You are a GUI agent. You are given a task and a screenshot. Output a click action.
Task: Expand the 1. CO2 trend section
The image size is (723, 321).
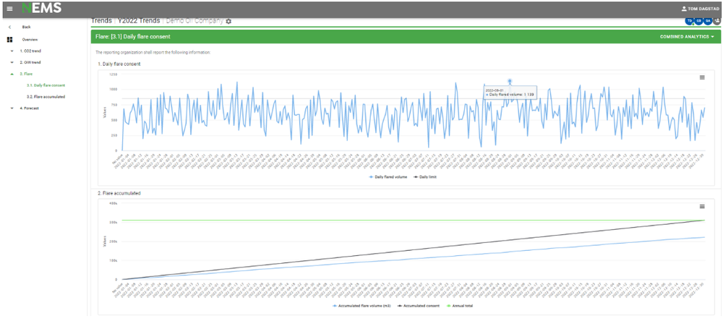click(12, 51)
